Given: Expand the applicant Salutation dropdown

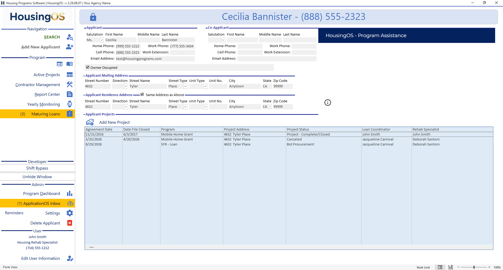Looking at the screenshot, I should click(x=102, y=40).
